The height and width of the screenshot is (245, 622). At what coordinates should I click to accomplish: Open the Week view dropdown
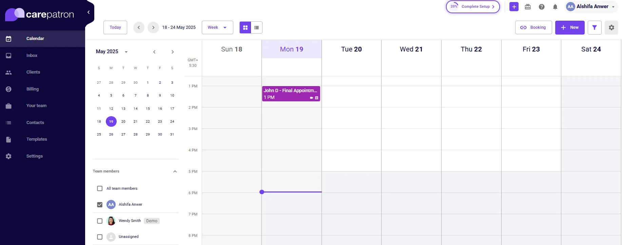pos(217,27)
